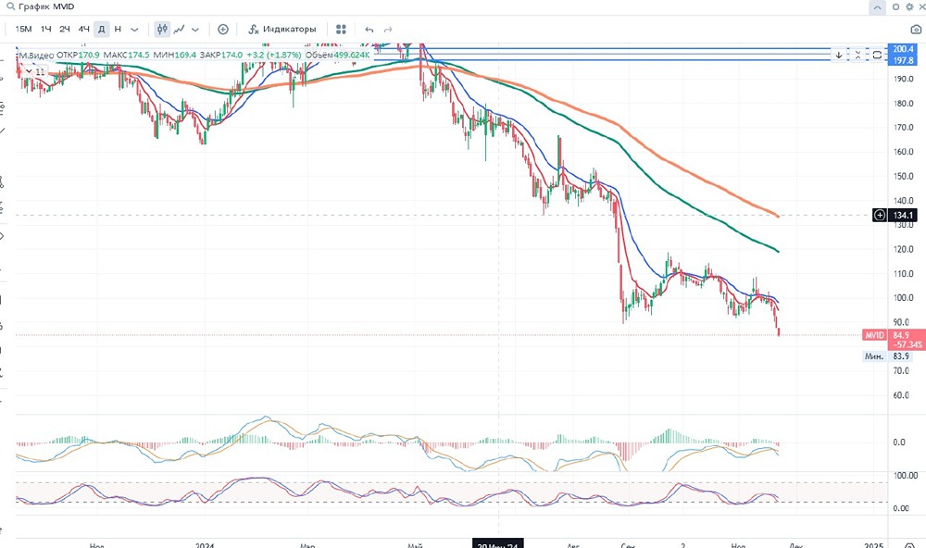This screenshot has width=926, height=548.
Task: Click the 2025 time axis label
Action: click(x=873, y=544)
